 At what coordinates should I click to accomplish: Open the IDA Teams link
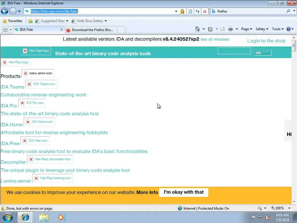pyautogui.click(x=12, y=87)
